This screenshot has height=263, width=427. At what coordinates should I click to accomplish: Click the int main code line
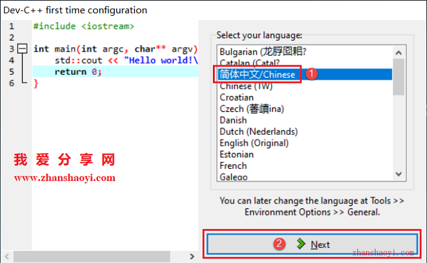(x=116, y=49)
